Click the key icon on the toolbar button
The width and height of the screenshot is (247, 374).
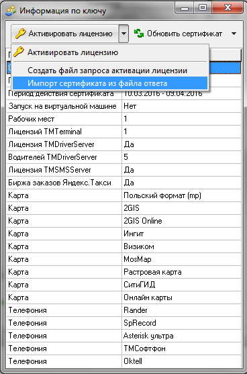coord(21,34)
